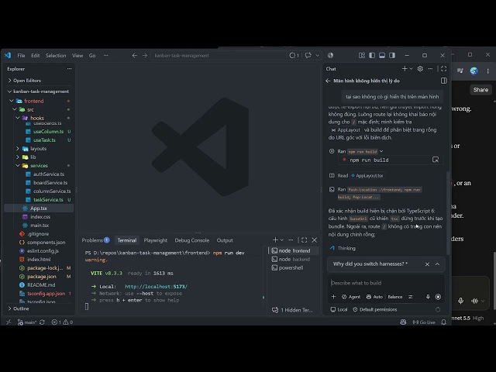Open boardService.ts file
This screenshot has width=496, height=372.
pyautogui.click(x=50, y=183)
